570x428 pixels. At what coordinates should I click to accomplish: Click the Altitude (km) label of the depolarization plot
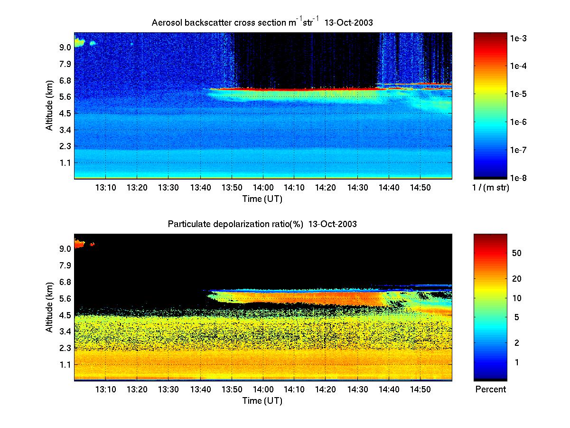[x=49, y=307]
